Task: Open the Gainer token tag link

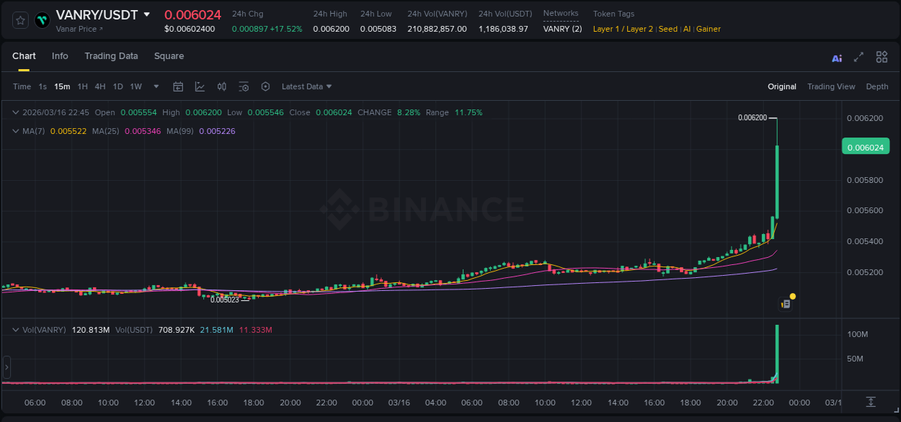Action: 708,29
